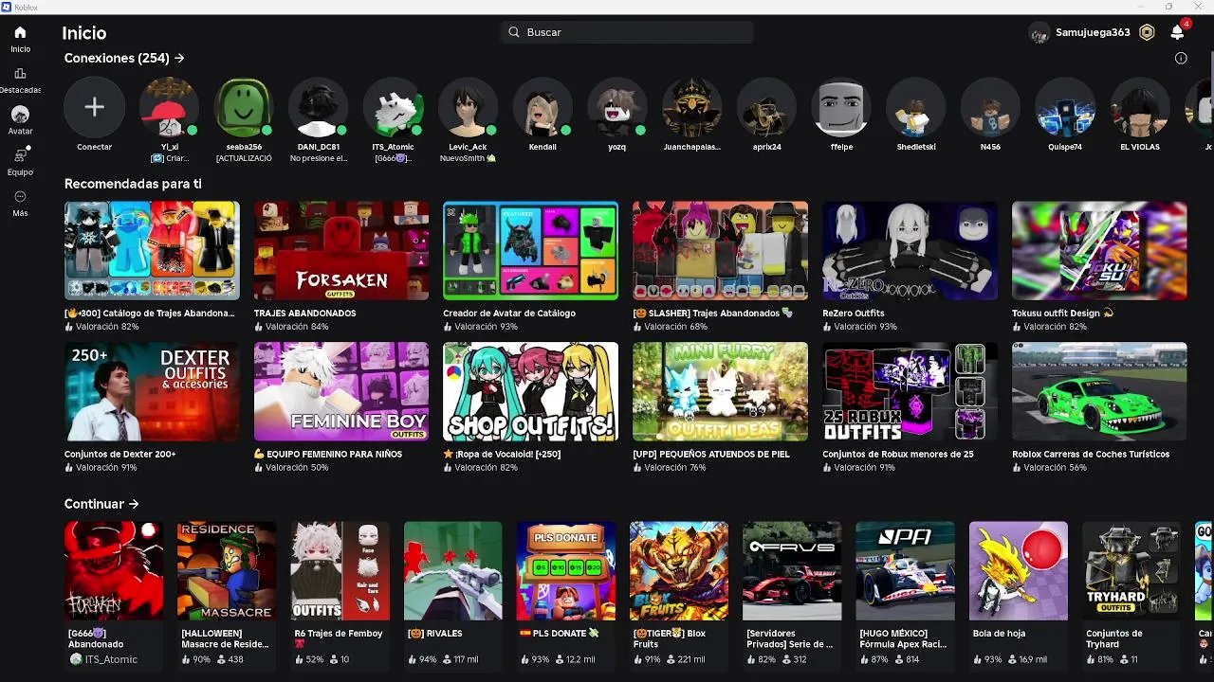Image resolution: width=1214 pixels, height=682 pixels.
Task: Open the Robux hexagon icon
Action: click(1147, 32)
